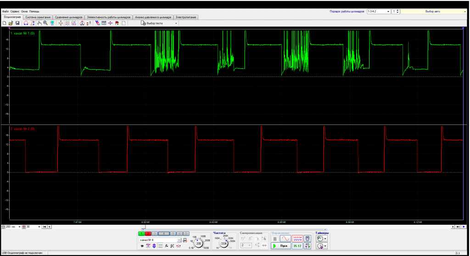Image resolution: width=470 pixels, height=256 pixels.
Task: Toggle gray channel 3 button
Action: pyautogui.click(x=154, y=234)
